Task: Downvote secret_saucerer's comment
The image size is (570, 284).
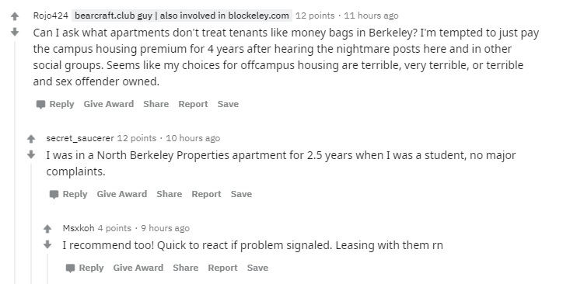Action: tap(31, 155)
